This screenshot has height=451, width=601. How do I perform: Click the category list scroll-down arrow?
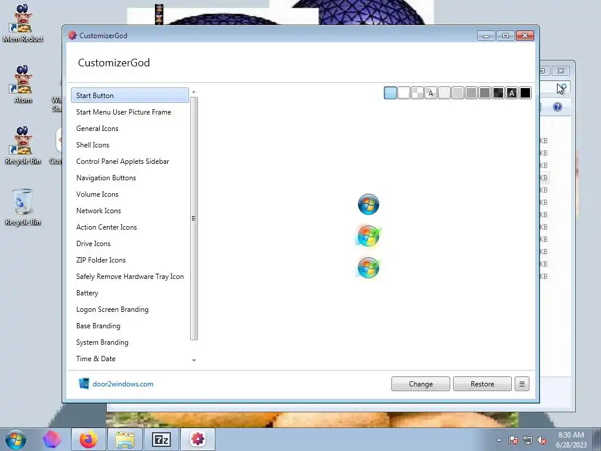(194, 361)
